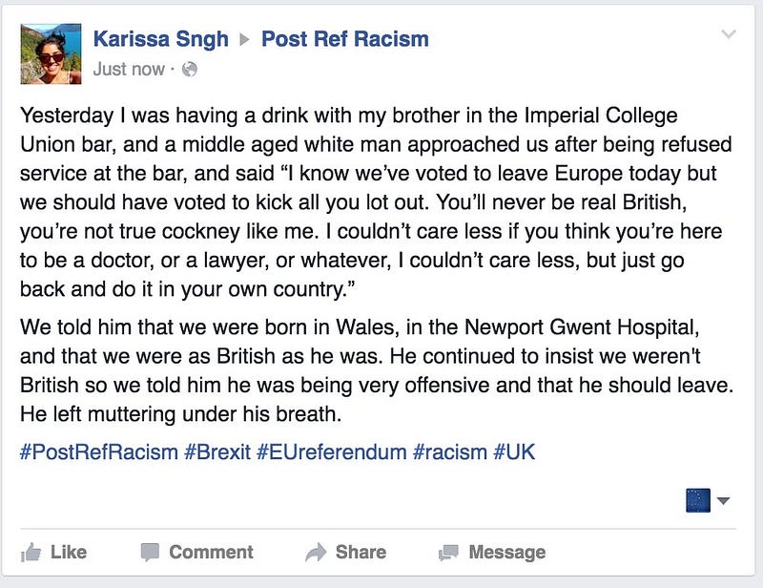Click the Comment speech bubble icon

tap(150, 552)
